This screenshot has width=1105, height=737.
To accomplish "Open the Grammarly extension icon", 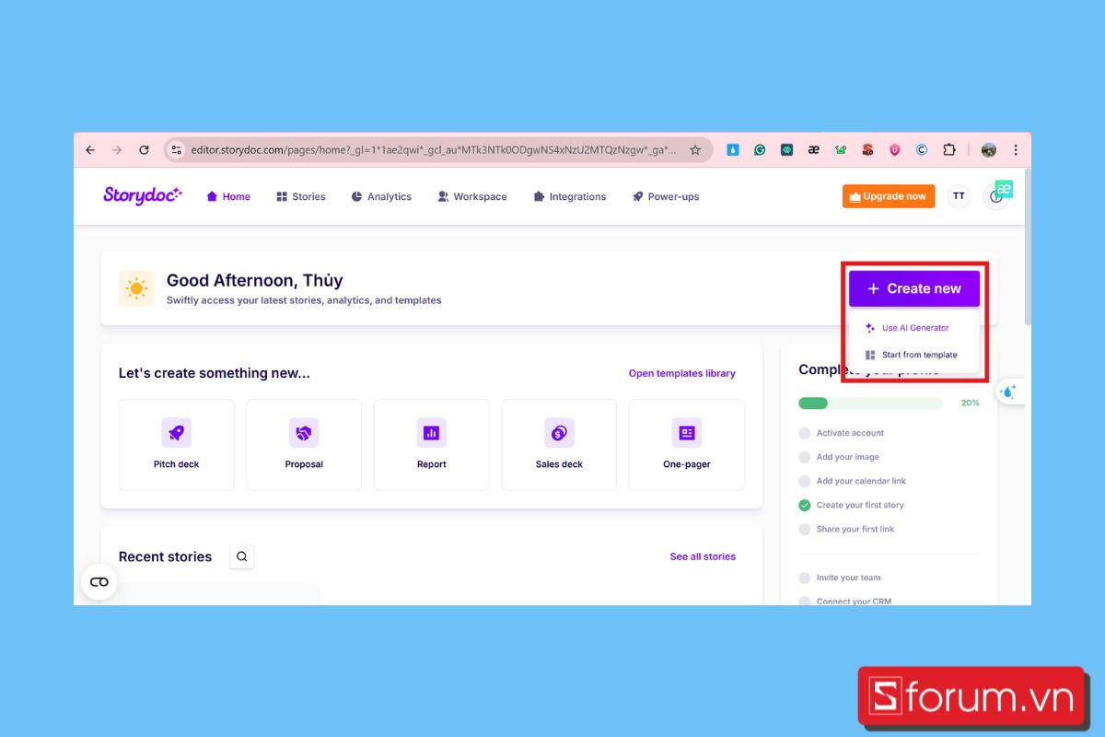I will point(760,150).
